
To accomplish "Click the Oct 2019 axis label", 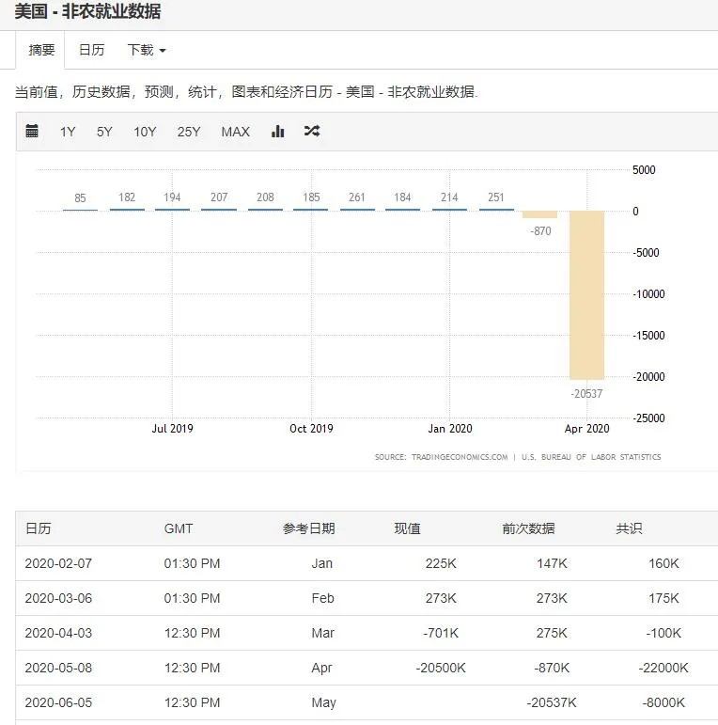I will 311,429.
